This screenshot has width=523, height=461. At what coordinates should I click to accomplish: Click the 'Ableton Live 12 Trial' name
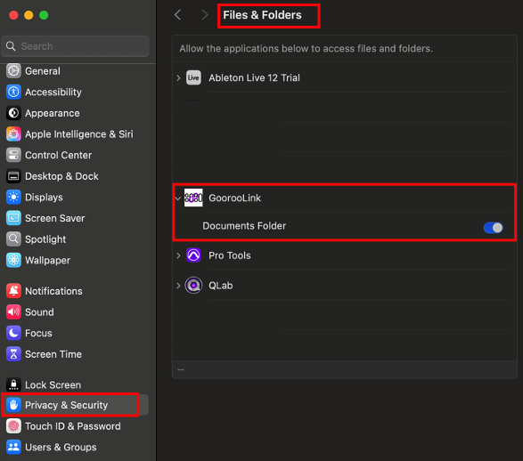coord(254,77)
